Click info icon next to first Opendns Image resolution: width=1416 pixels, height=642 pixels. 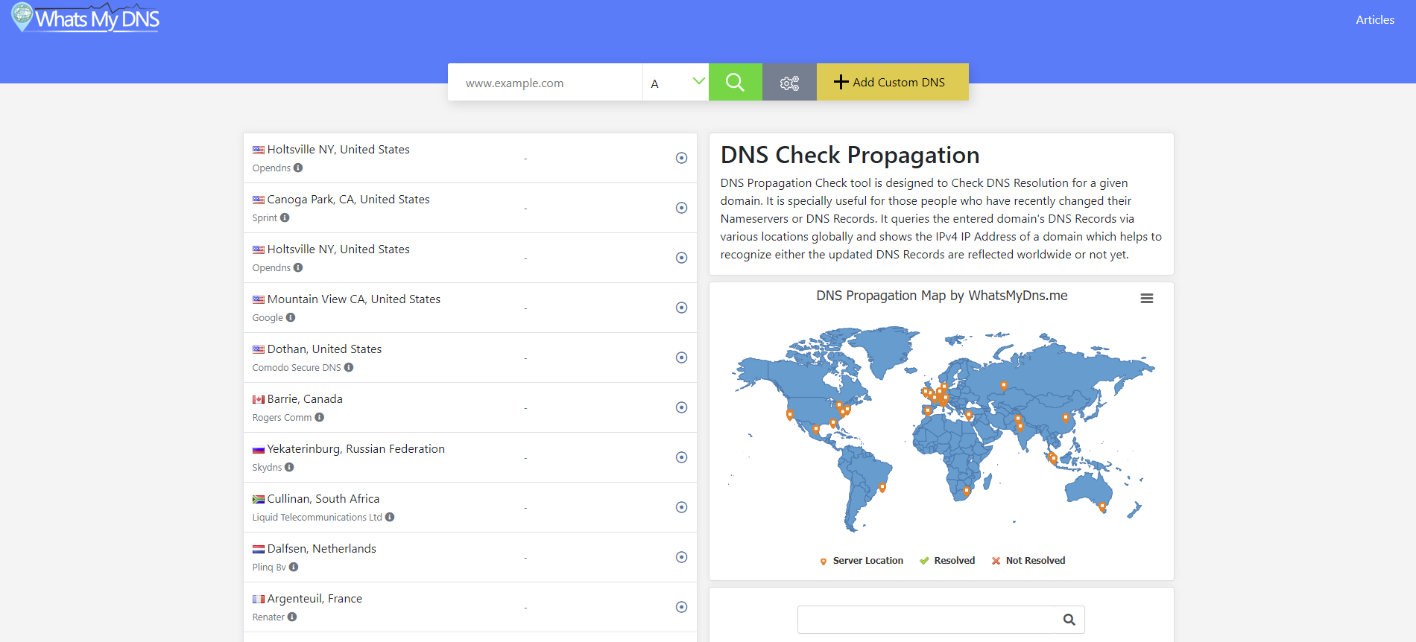(298, 168)
